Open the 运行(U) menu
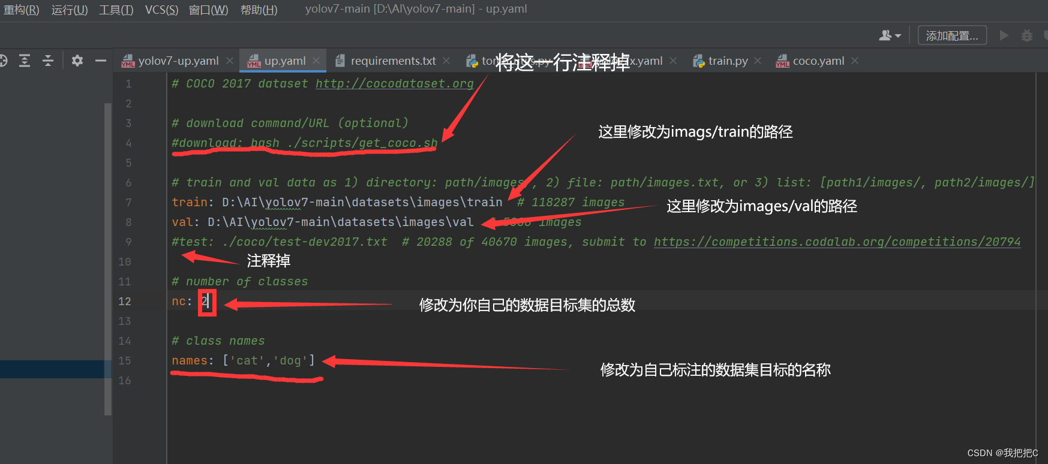This screenshot has width=1048, height=464. pyautogui.click(x=70, y=10)
